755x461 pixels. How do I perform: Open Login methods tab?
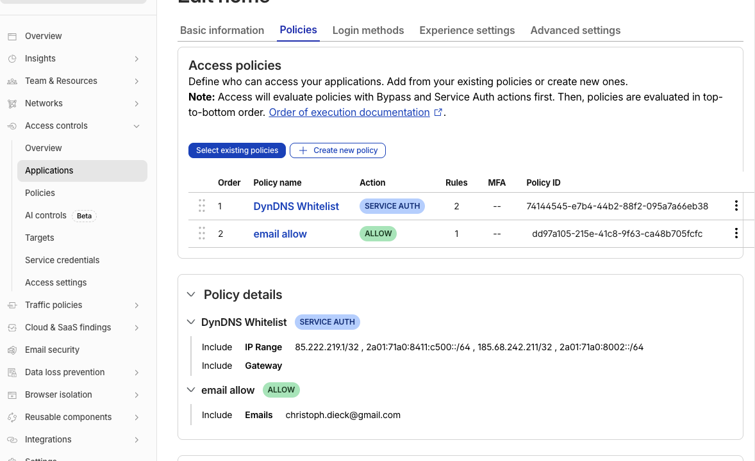(x=369, y=30)
